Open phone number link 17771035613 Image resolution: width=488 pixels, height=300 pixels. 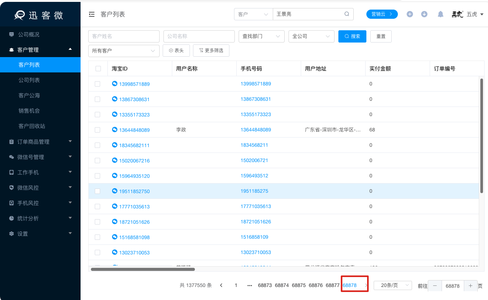coord(256,206)
